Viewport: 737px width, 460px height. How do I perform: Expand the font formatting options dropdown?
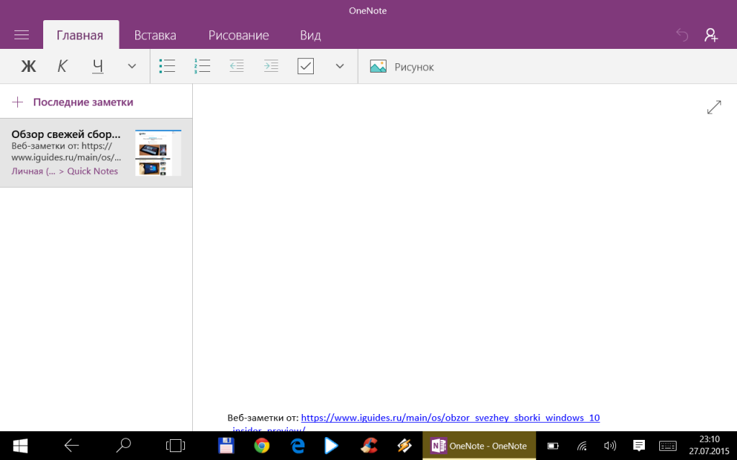132,67
